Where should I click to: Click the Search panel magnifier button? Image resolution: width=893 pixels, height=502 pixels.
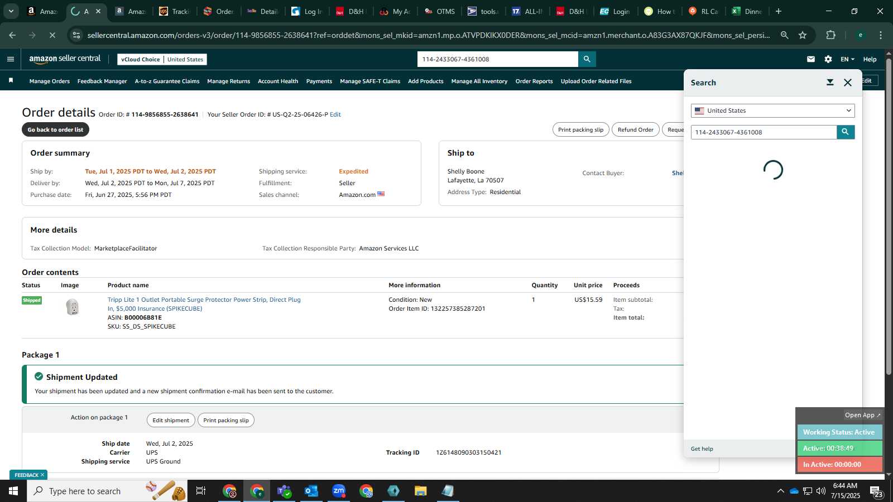(x=846, y=132)
